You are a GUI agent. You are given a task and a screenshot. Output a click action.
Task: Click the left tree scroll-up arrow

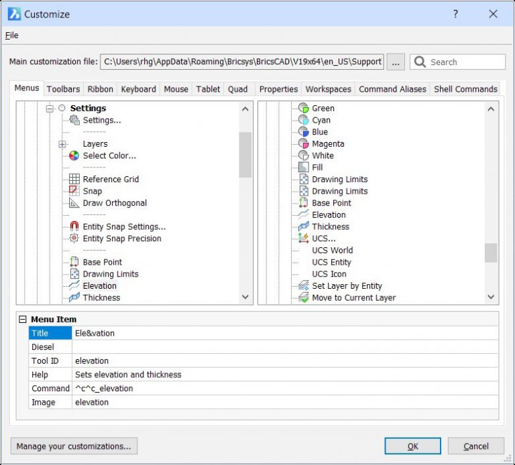click(x=245, y=109)
